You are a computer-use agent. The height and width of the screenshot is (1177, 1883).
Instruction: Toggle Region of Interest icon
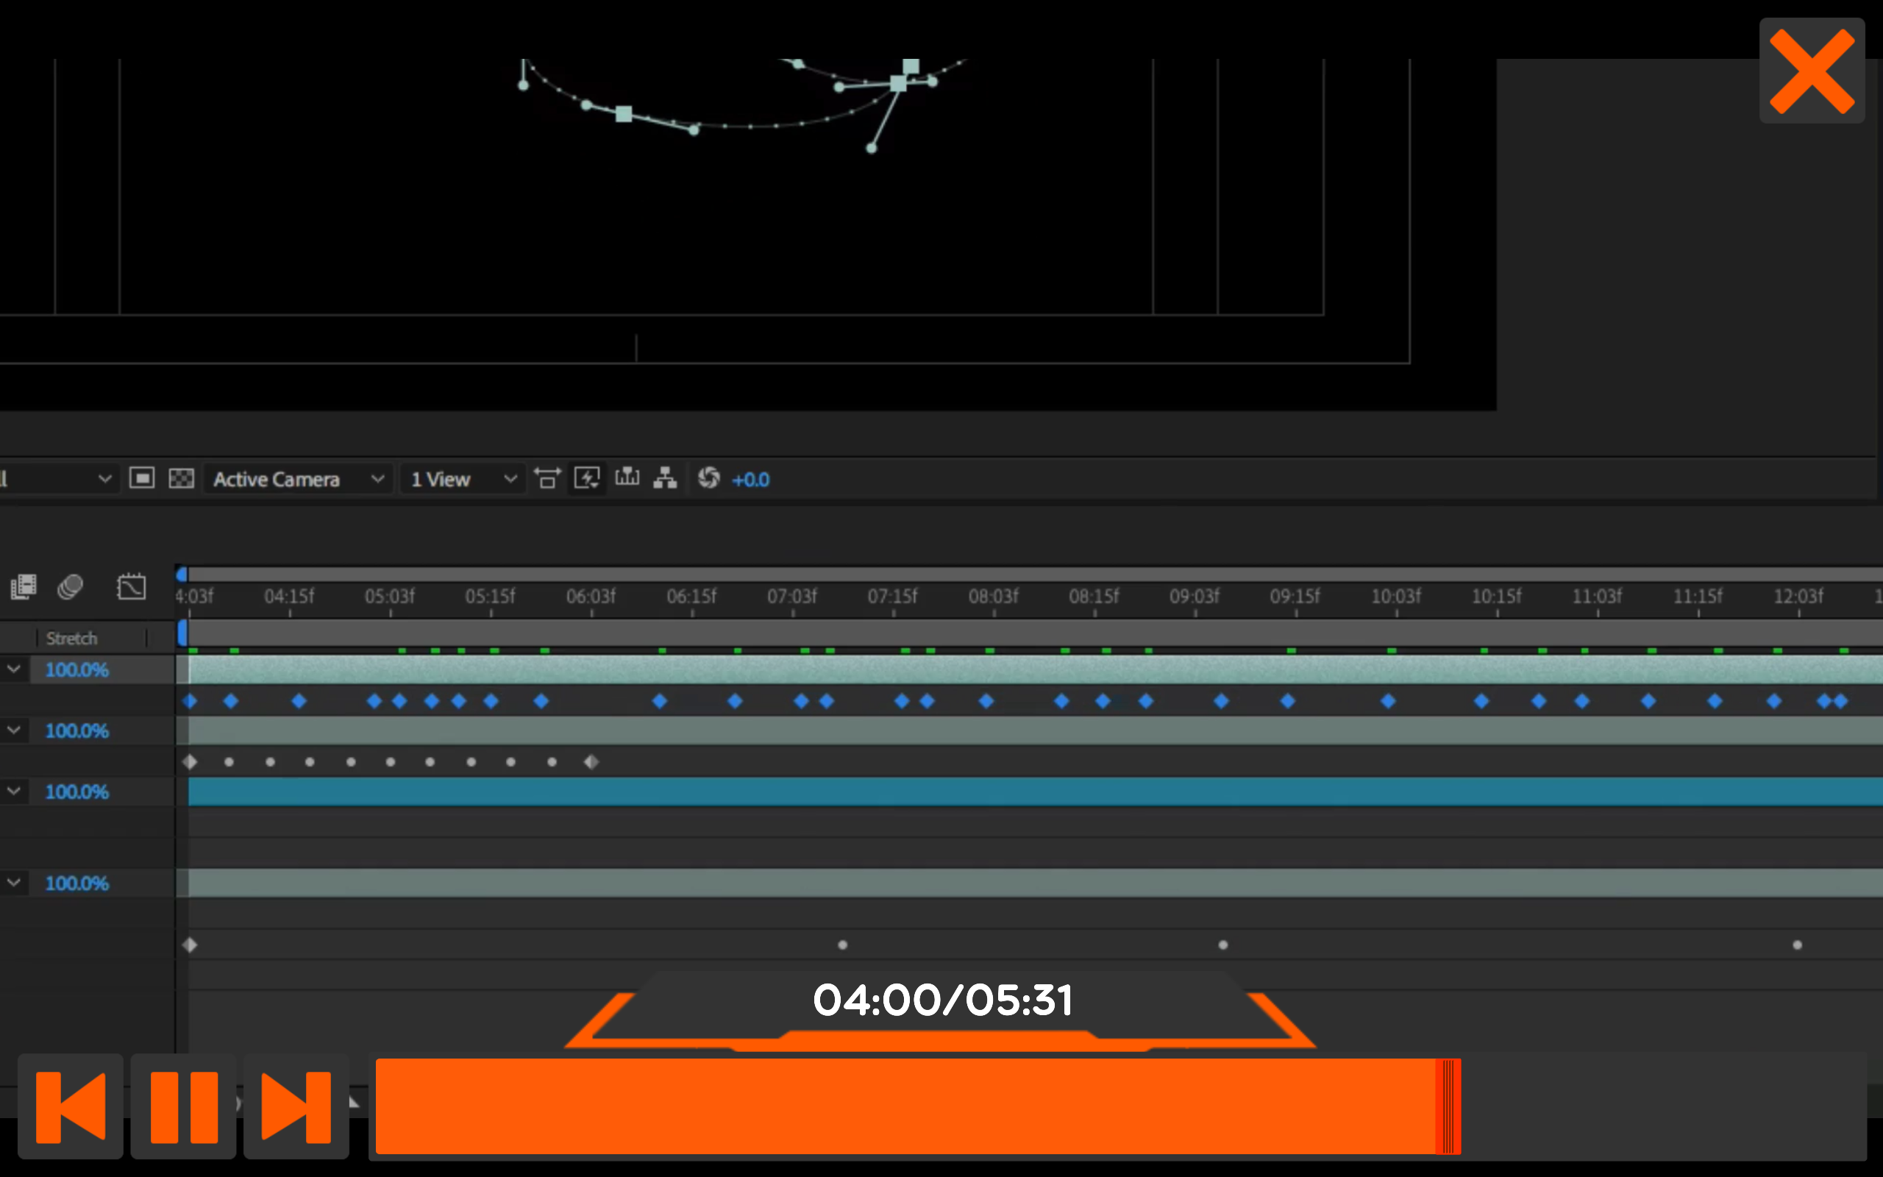(142, 478)
